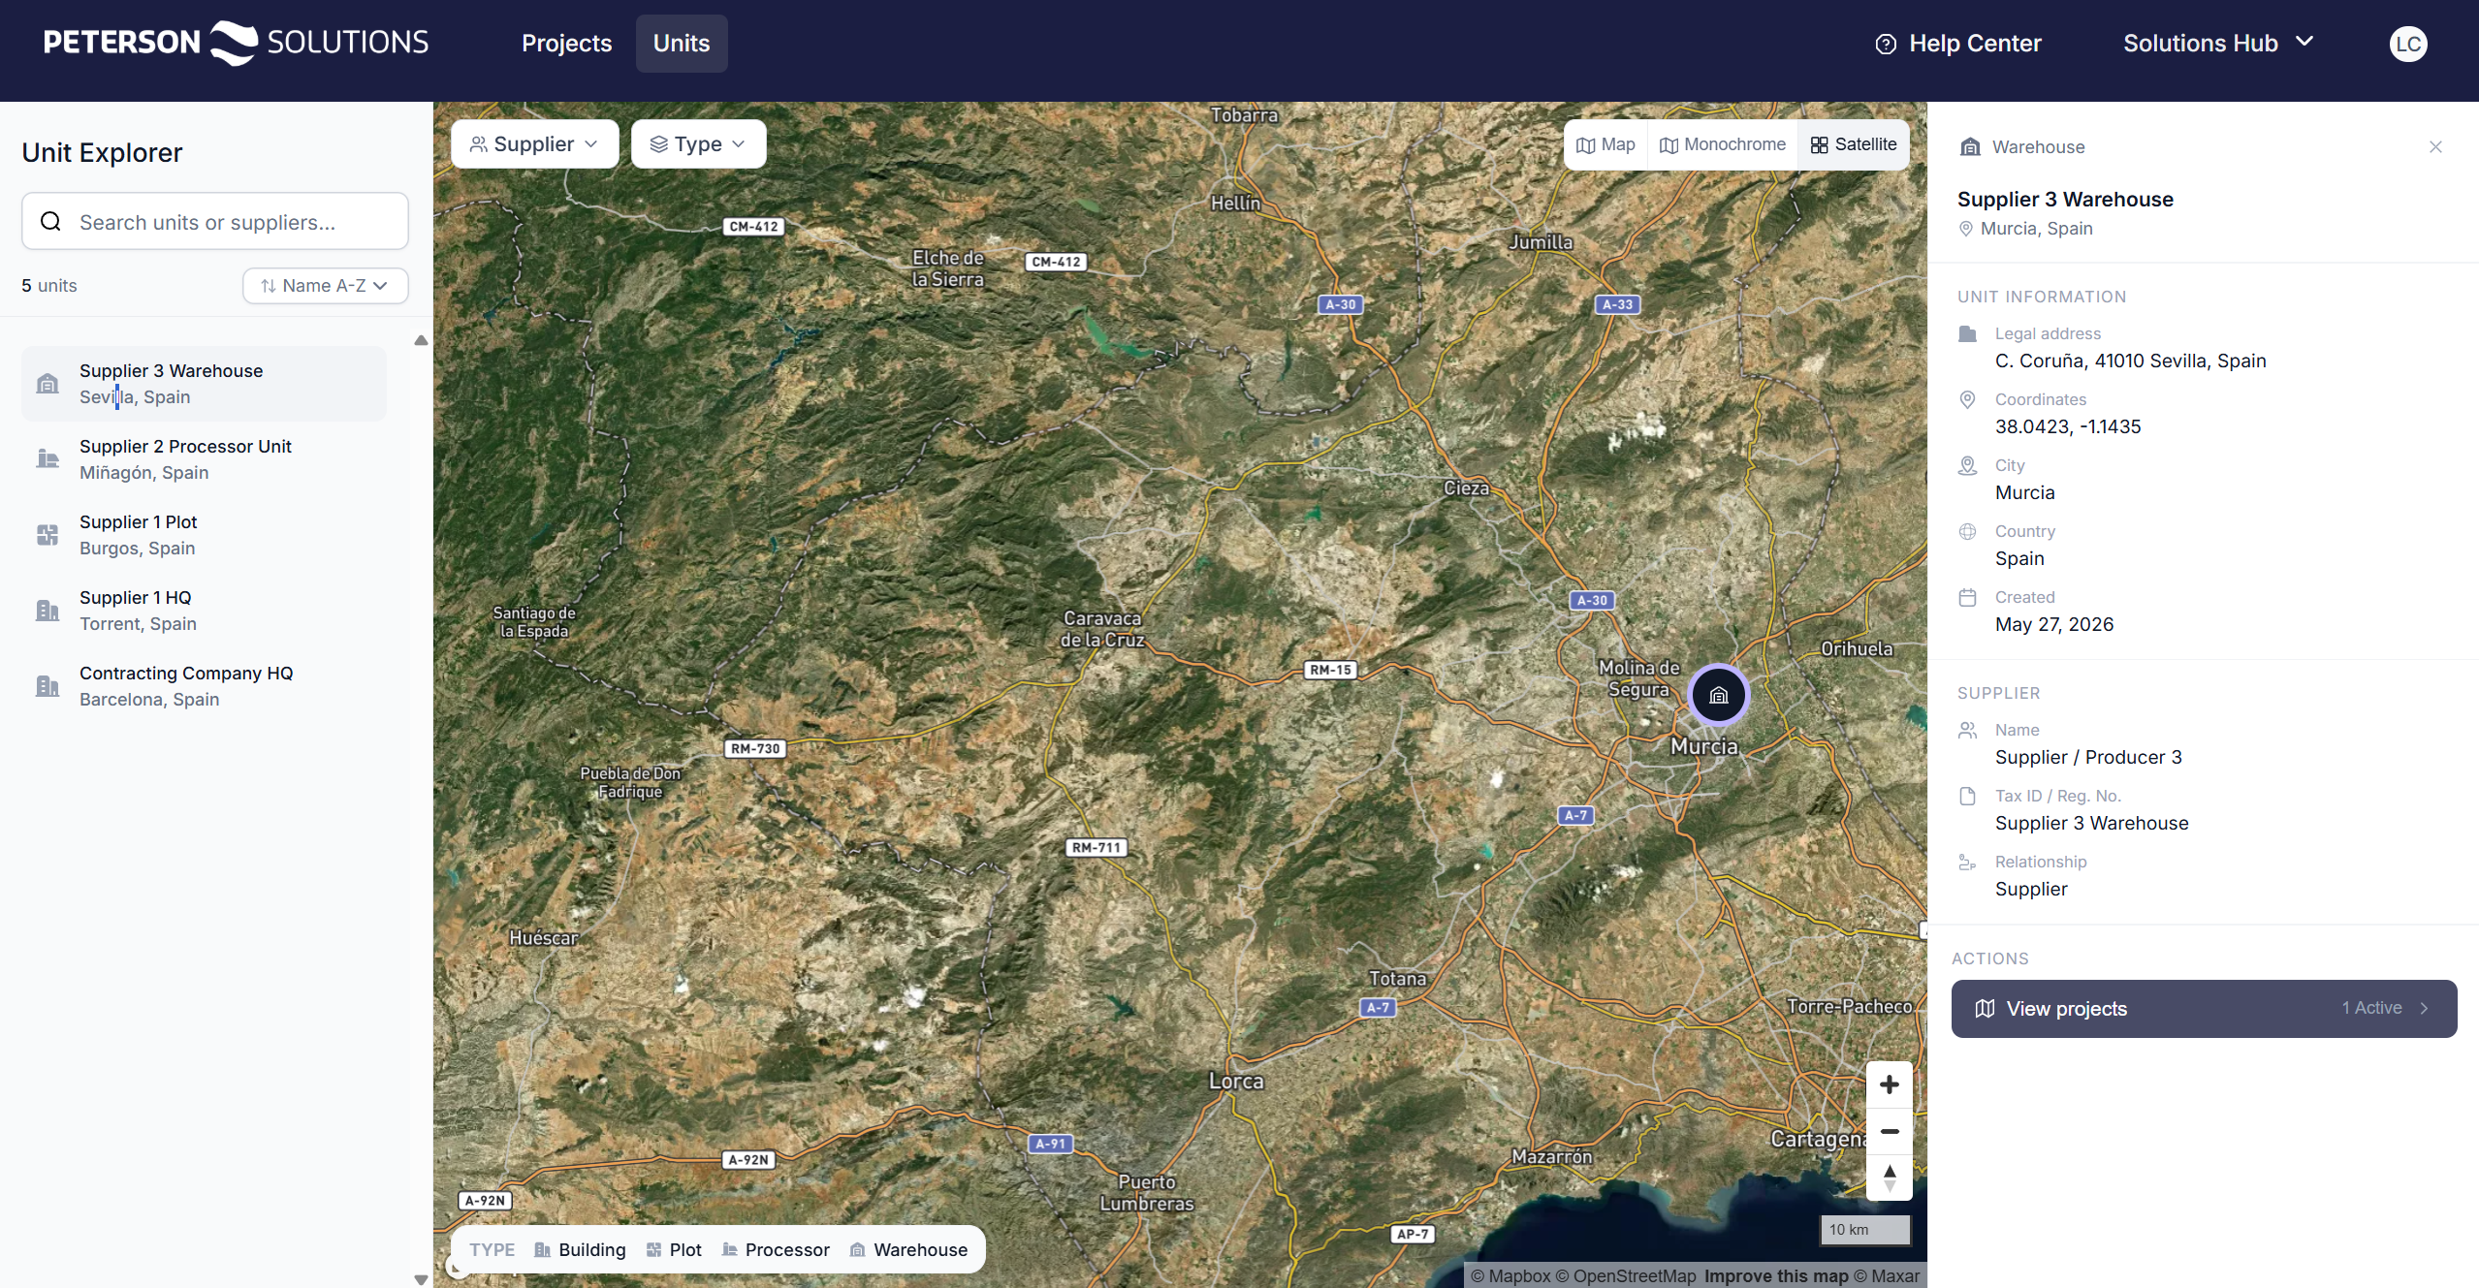Click the Help Center question-mark icon

(1886, 44)
